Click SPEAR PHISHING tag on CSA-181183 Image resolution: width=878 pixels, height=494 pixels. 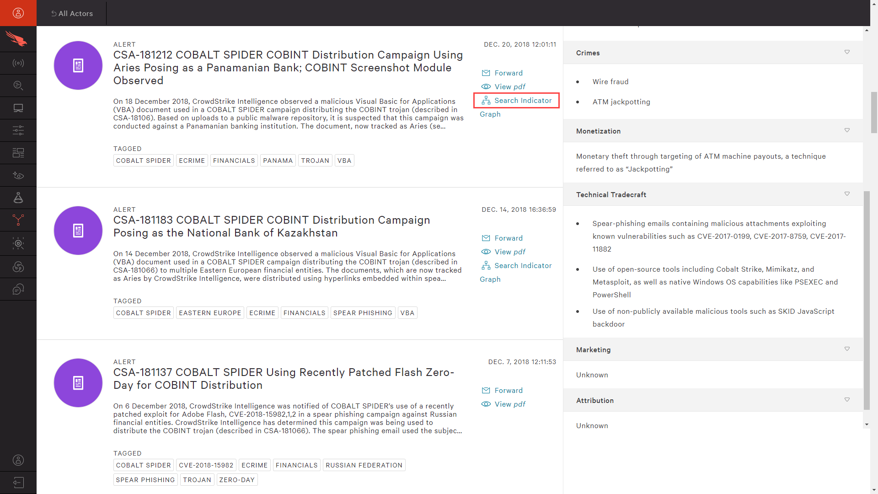coord(363,313)
